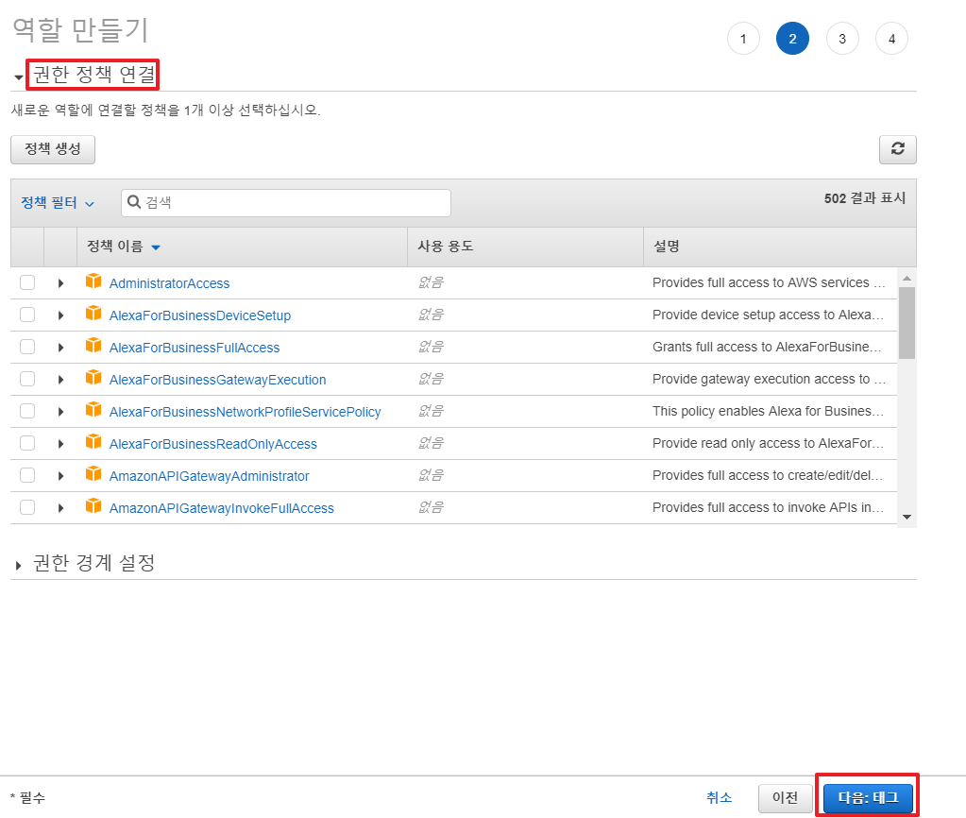Click the policy list scrollbar down arrow
Viewport: 966px width, 818px height.
[907, 516]
